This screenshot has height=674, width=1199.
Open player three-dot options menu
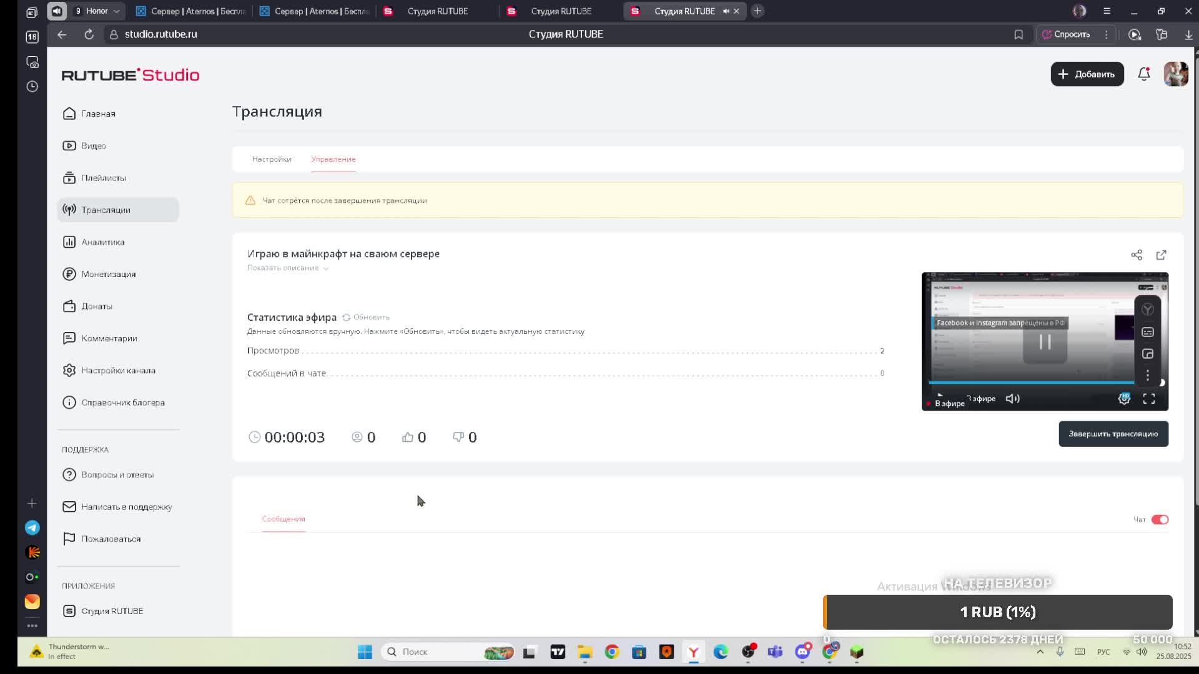1147,375
